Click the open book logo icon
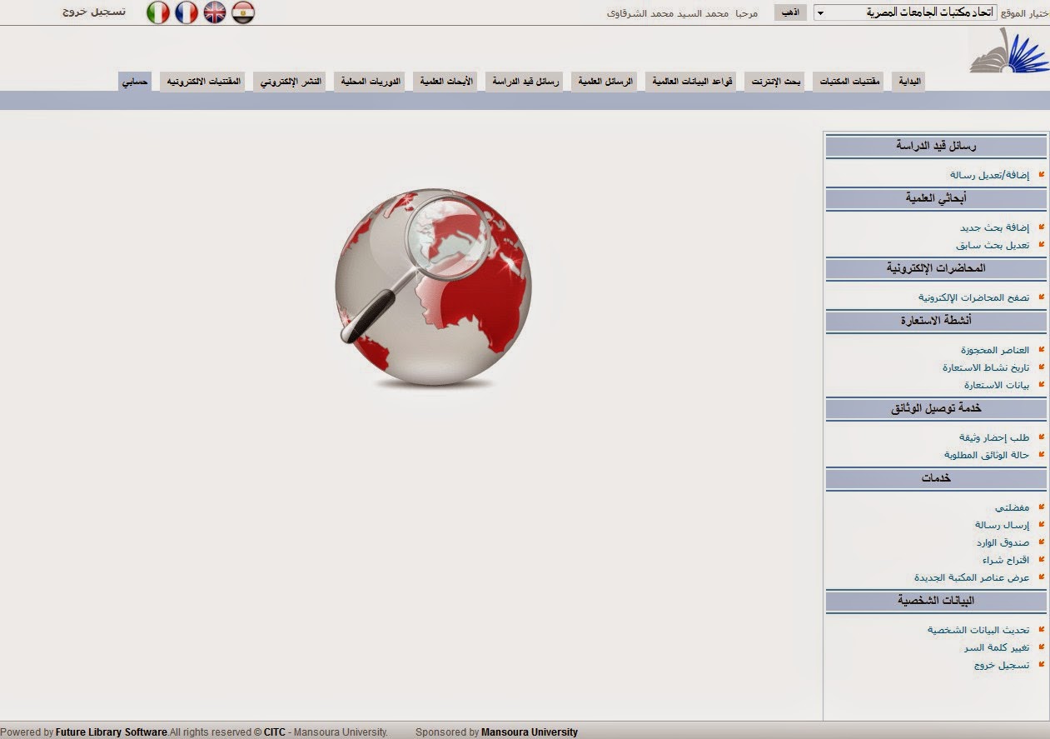Image resolution: width=1050 pixels, height=739 pixels. pyautogui.click(x=1008, y=51)
